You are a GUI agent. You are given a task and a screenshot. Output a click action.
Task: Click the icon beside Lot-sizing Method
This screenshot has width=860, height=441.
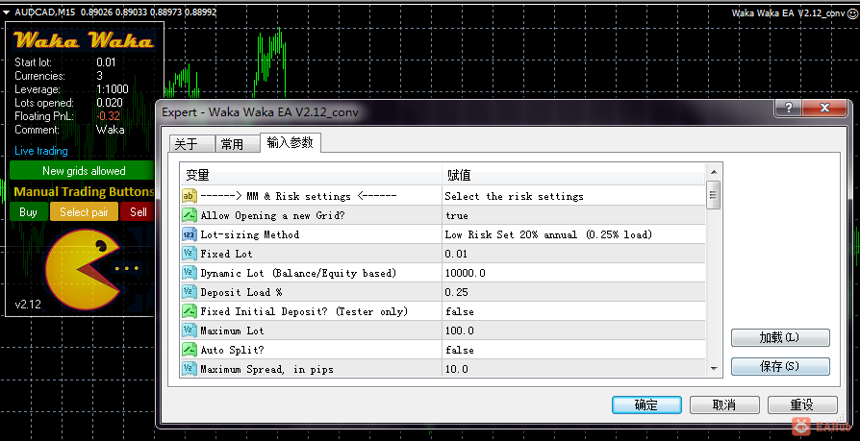[x=190, y=234]
